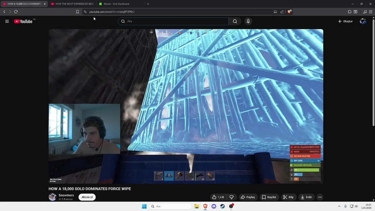Click the youtube.com address bar URL
This screenshot has height=211, width=375.
coord(112,12)
